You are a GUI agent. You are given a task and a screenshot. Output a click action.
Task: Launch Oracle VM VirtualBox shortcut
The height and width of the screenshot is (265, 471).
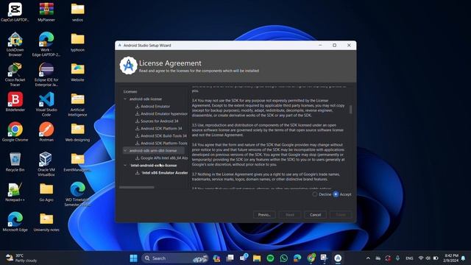click(x=46, y=165)
